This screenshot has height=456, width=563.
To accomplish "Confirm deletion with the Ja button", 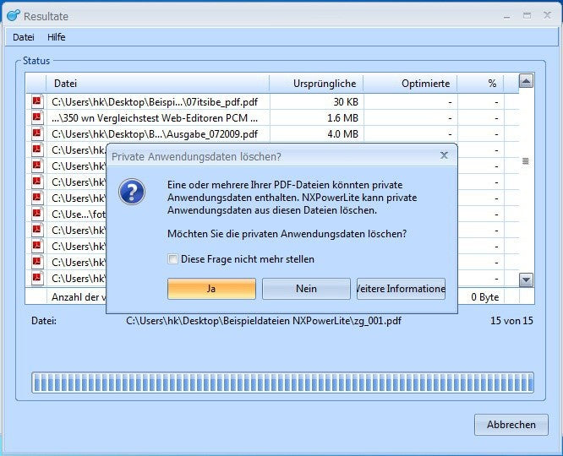I will [x=211, y=289].
